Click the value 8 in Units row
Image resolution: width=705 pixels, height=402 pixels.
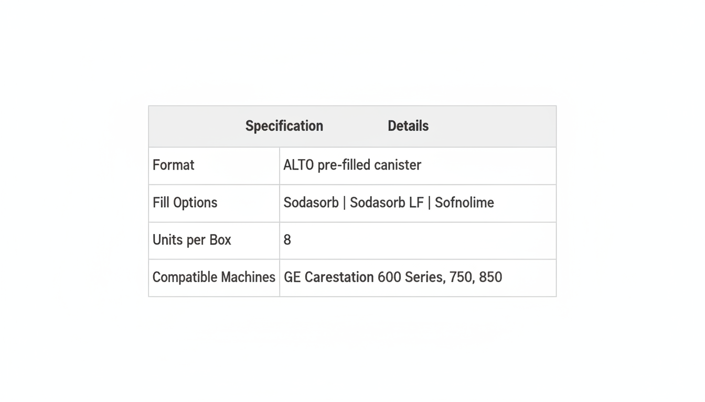coord(287,240)
